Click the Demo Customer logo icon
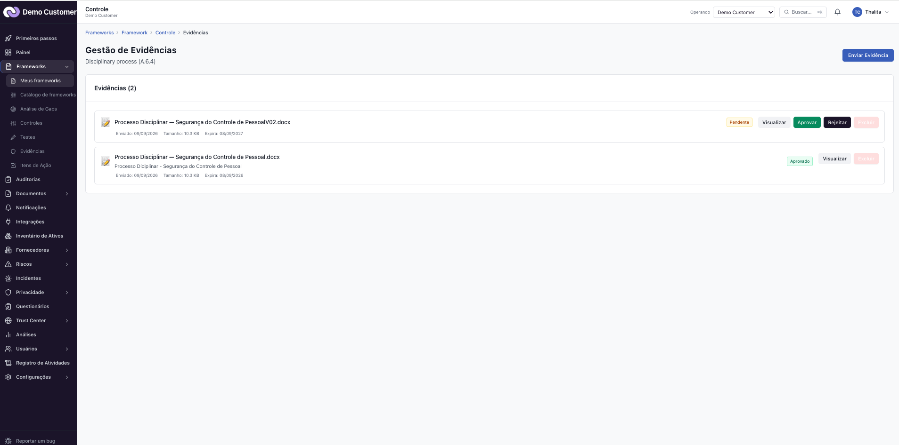This screenshot has width=899, height=445. (11, 12)
